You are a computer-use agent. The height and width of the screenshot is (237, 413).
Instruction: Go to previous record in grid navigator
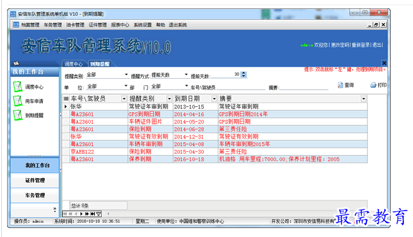tap(76, 214)
